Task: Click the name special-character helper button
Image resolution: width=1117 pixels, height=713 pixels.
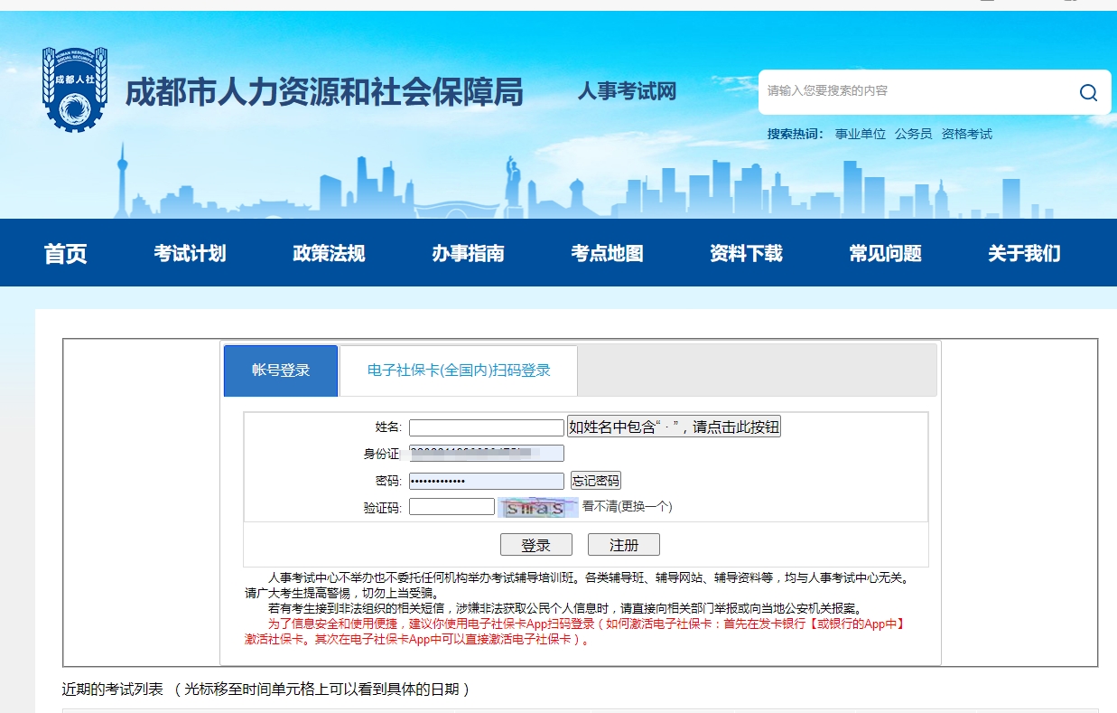Action: 674,426
